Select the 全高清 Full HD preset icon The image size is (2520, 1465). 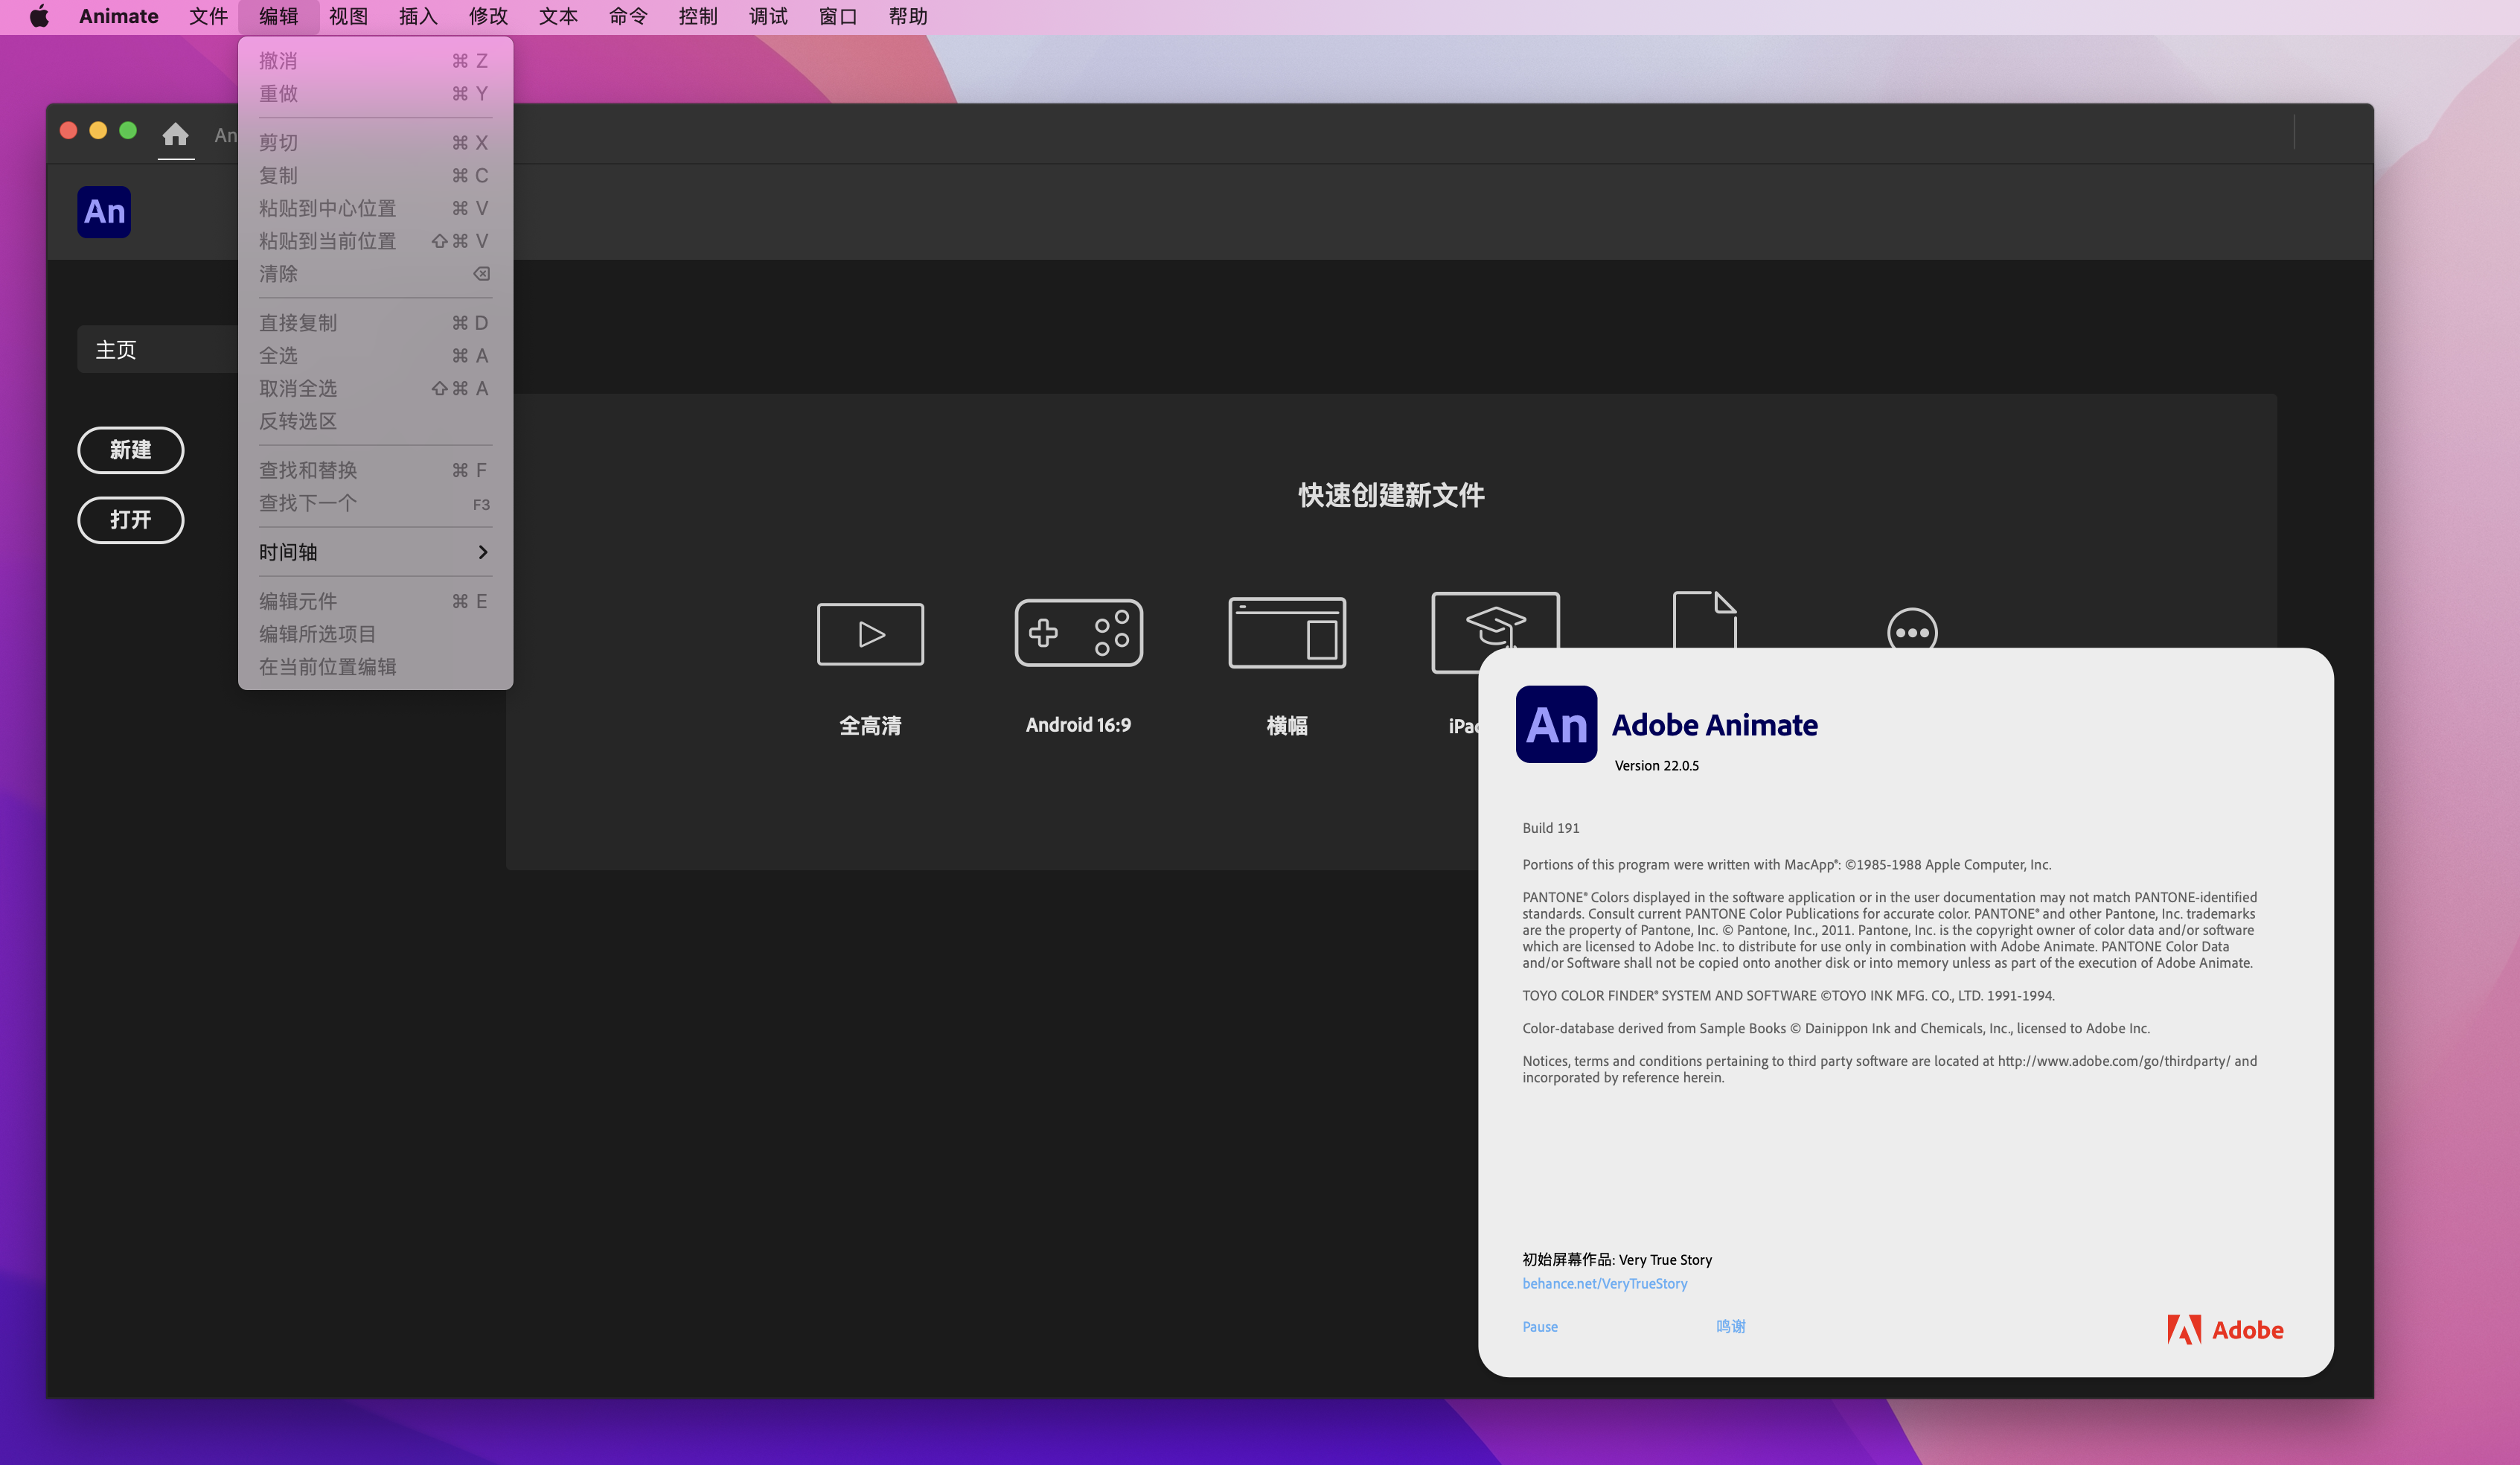point(870,634)
